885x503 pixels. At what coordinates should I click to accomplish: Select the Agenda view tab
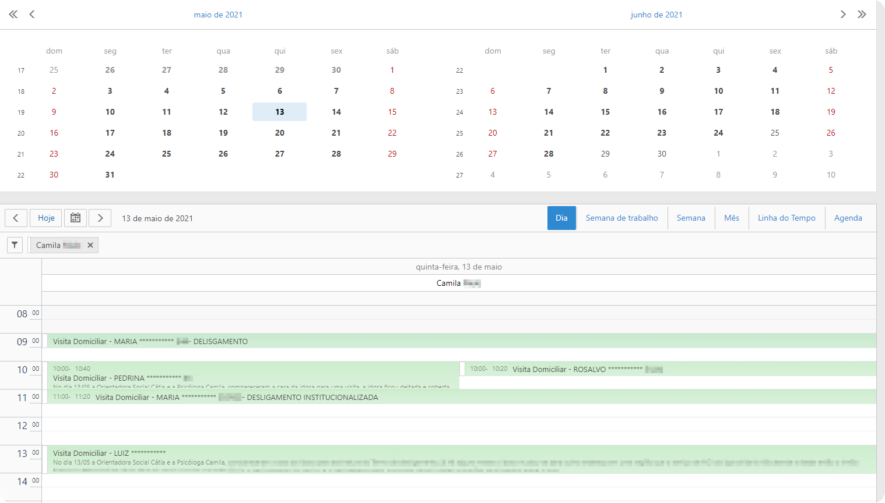pos(848,218)
